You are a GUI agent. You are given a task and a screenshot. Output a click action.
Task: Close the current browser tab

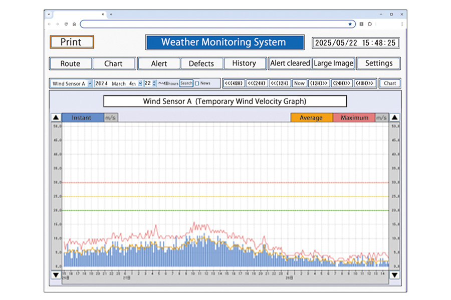point(103,14)
